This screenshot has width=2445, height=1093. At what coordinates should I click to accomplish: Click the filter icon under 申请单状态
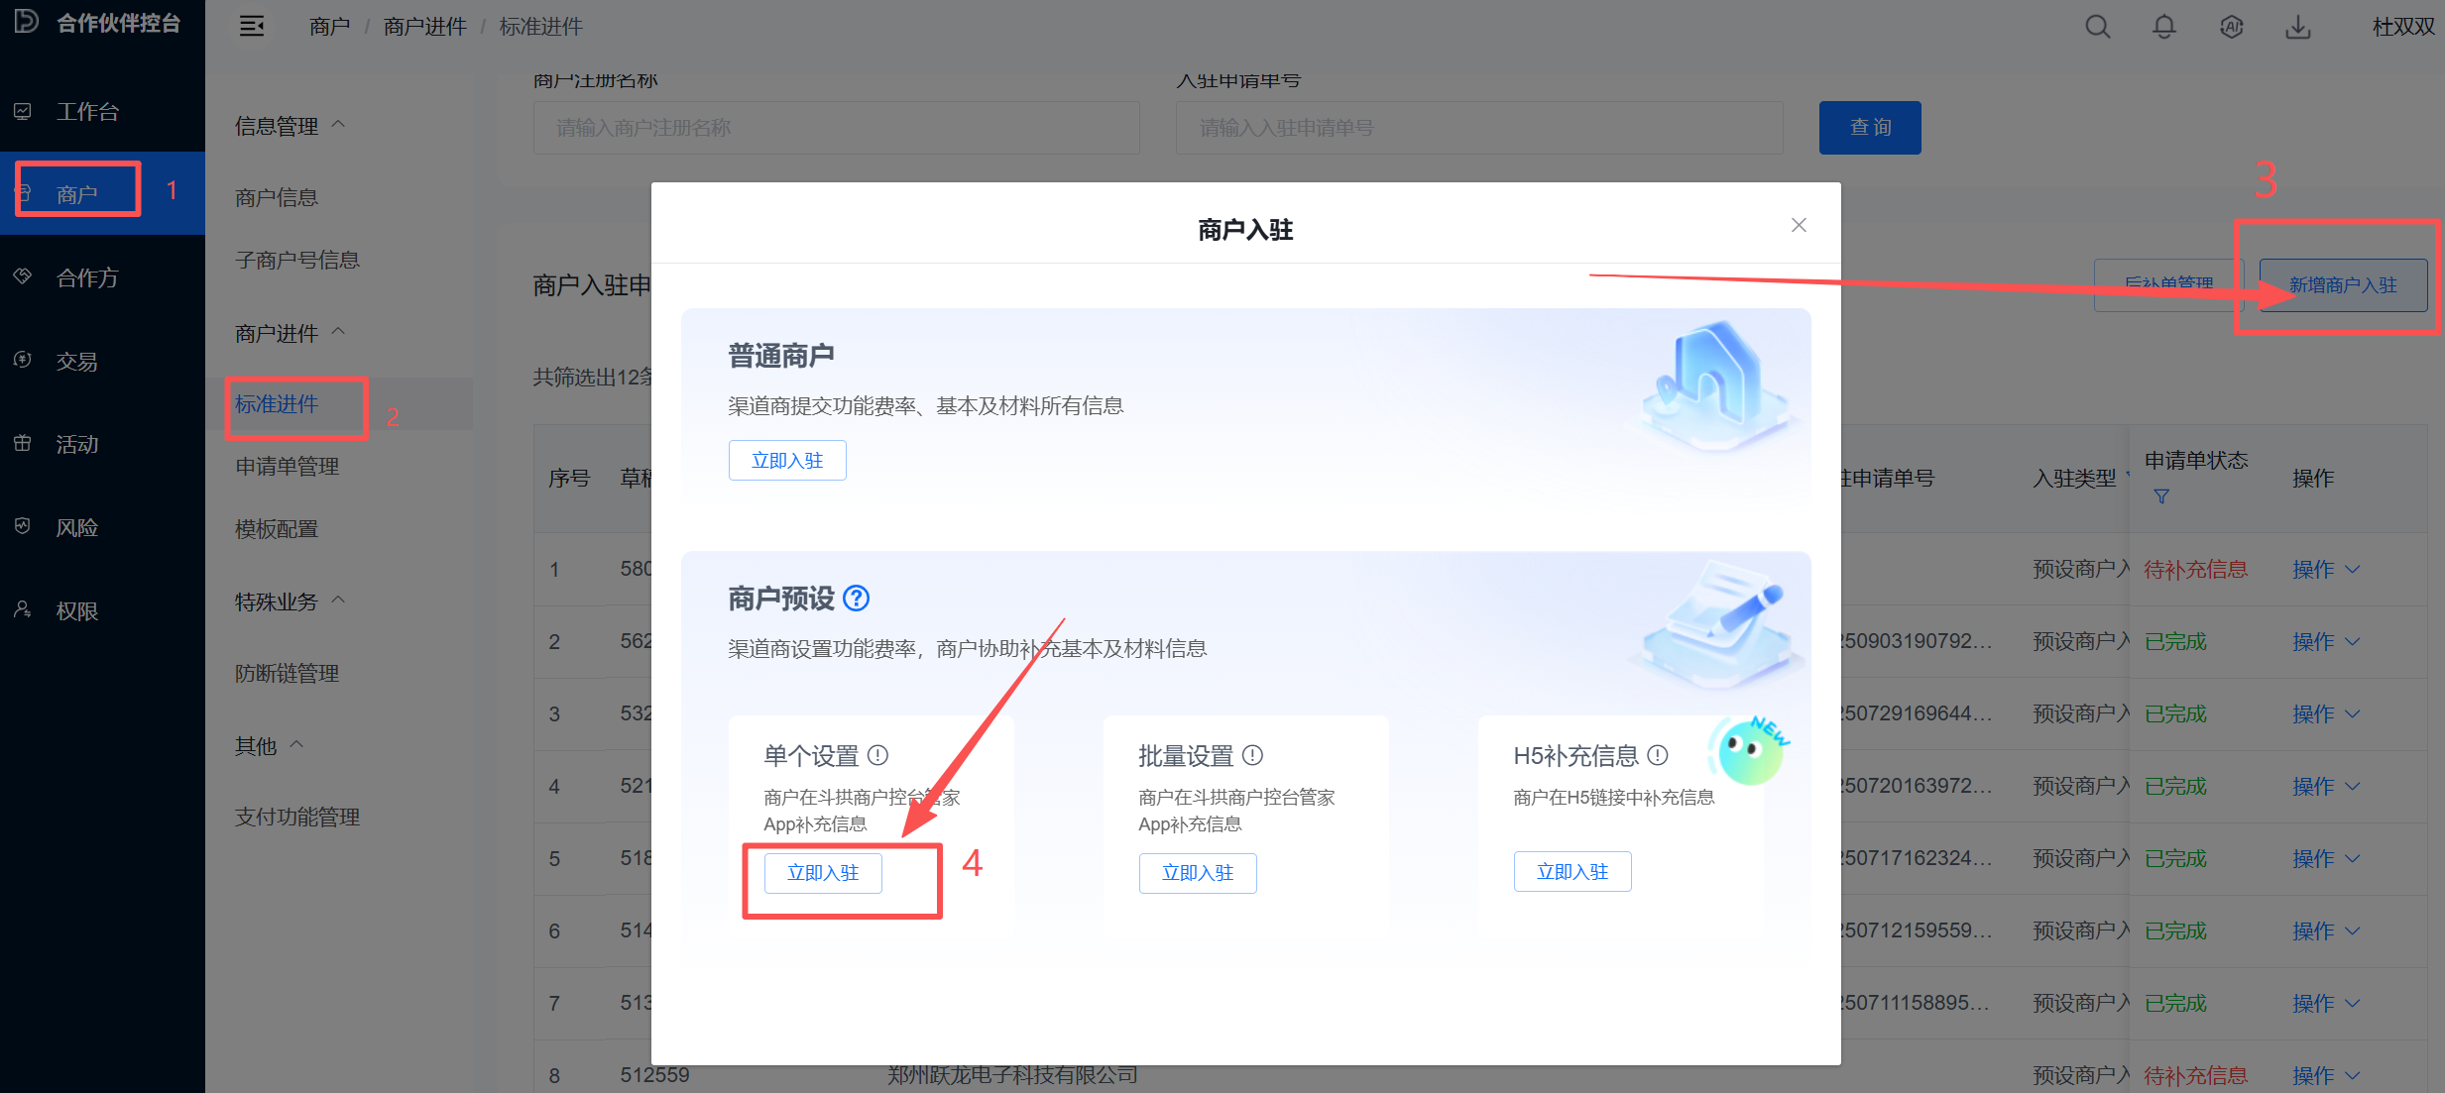2161,496
